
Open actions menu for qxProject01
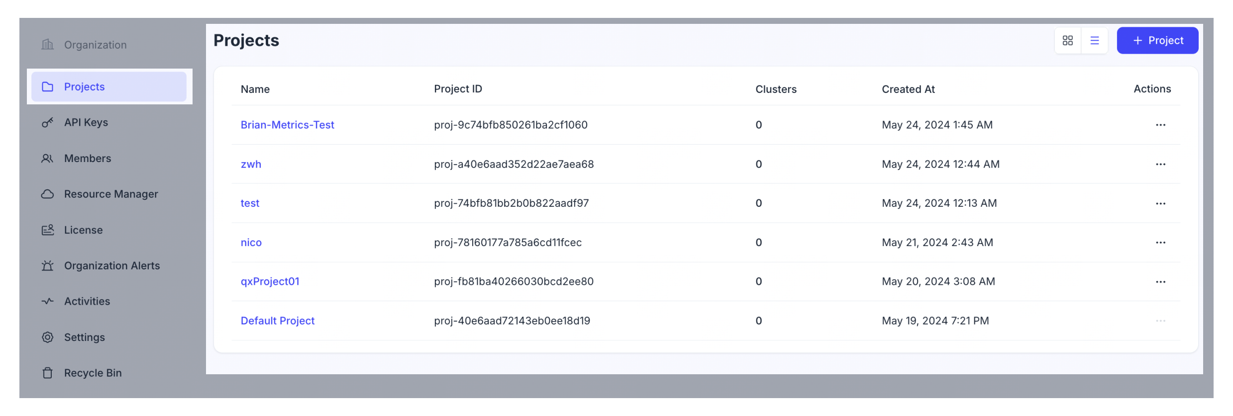(x=1160, y=282)
